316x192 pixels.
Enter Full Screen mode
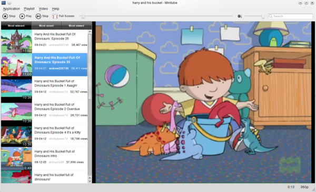[63, 16]
